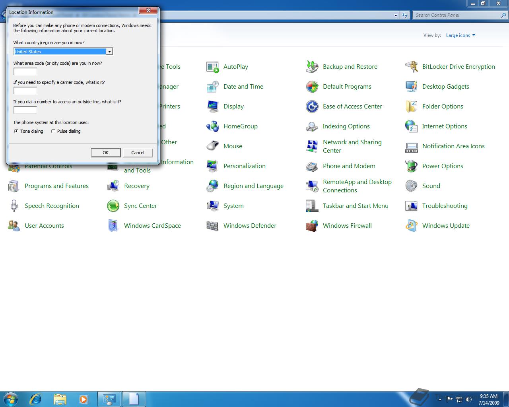509x407 pixels.
Task: Click OK in Location Information dialog
Action: coord(106,153)
